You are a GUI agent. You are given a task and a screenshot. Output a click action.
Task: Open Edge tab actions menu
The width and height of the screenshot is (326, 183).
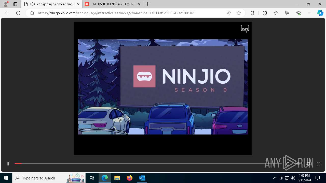tap(15, 4)
